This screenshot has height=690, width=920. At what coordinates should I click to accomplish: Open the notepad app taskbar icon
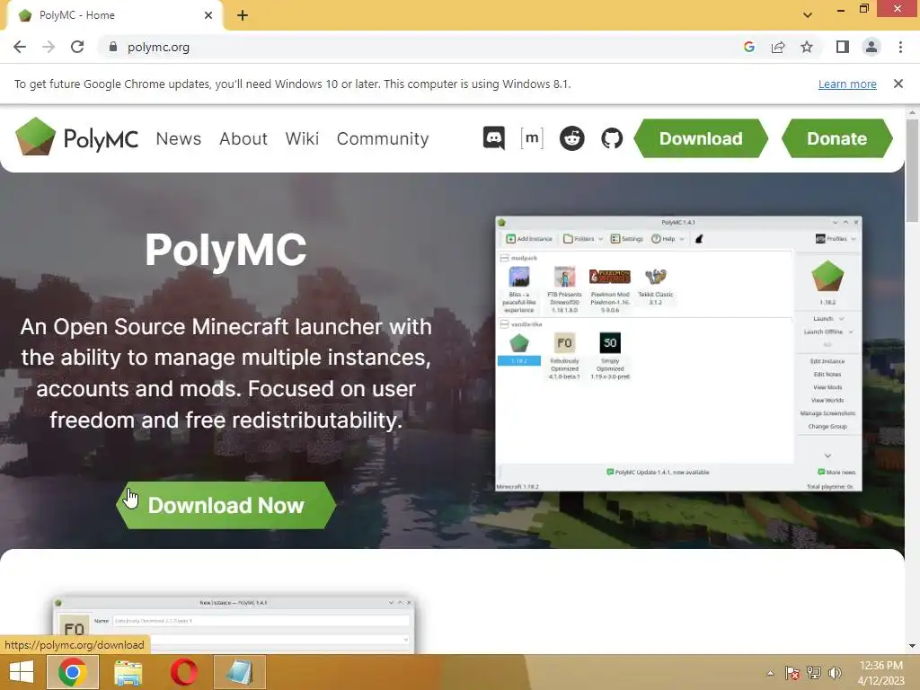coord(239,672)
